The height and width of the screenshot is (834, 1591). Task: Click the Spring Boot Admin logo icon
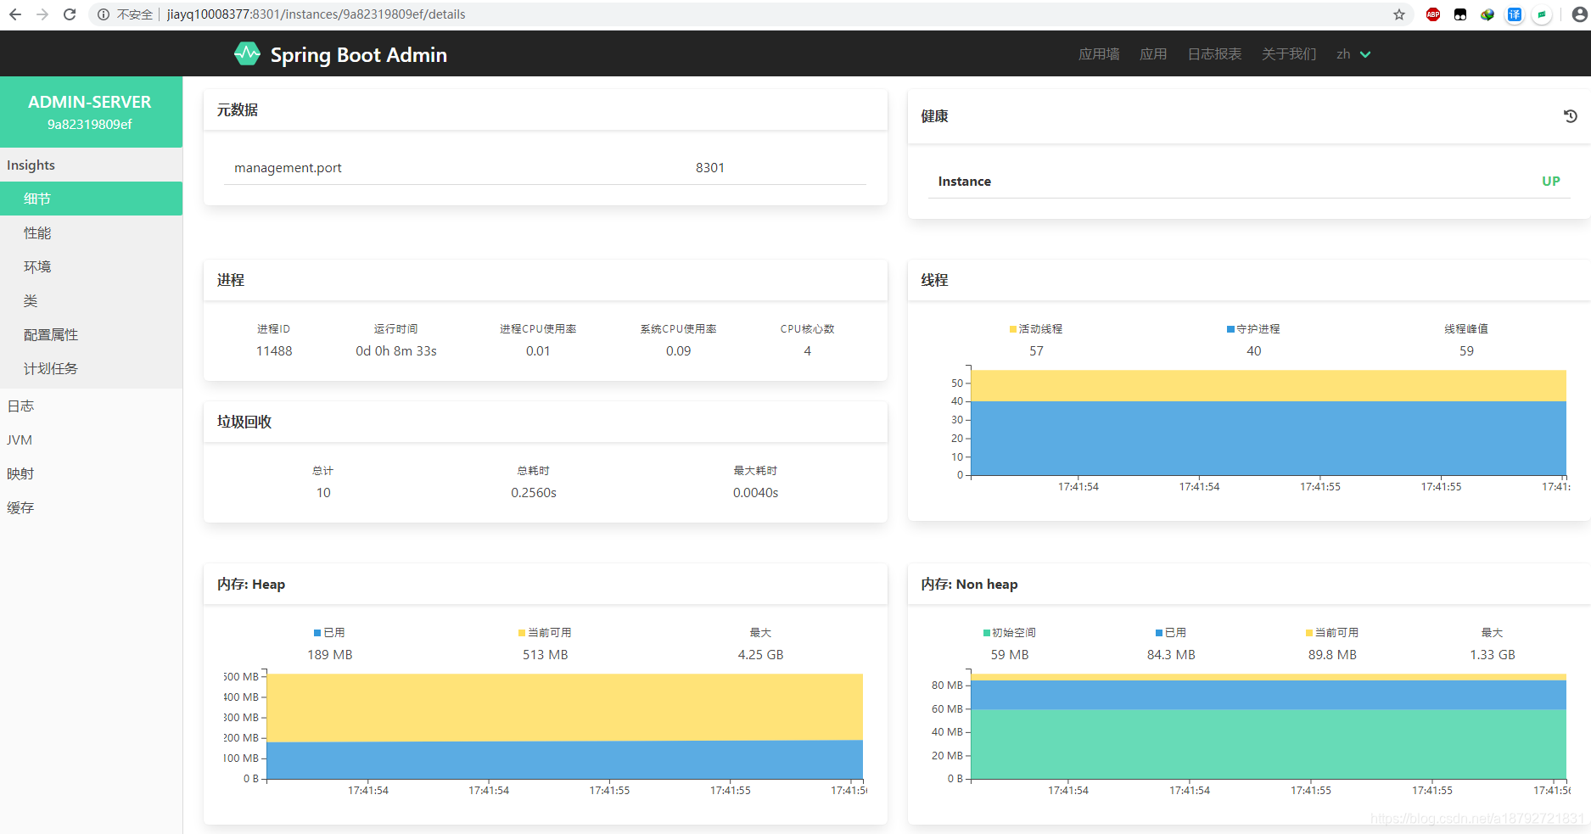click(x=247, y=54)
